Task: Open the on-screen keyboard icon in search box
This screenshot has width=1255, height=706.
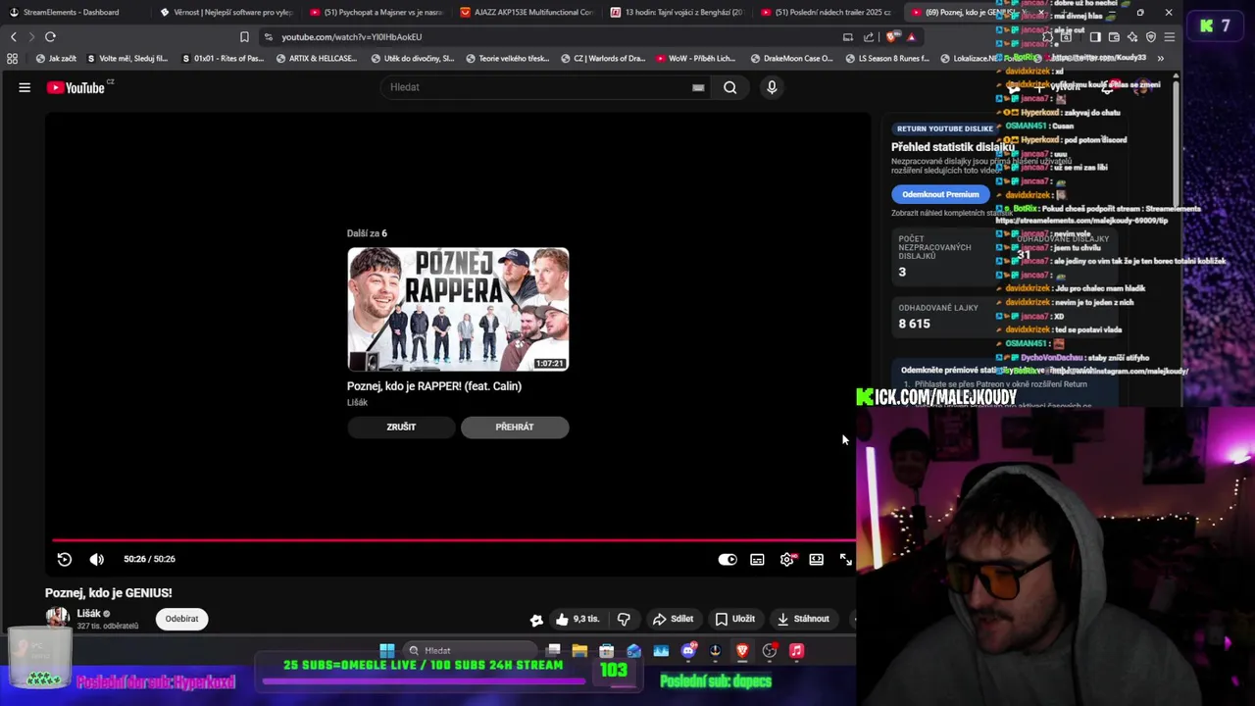Action: [698, 87]
